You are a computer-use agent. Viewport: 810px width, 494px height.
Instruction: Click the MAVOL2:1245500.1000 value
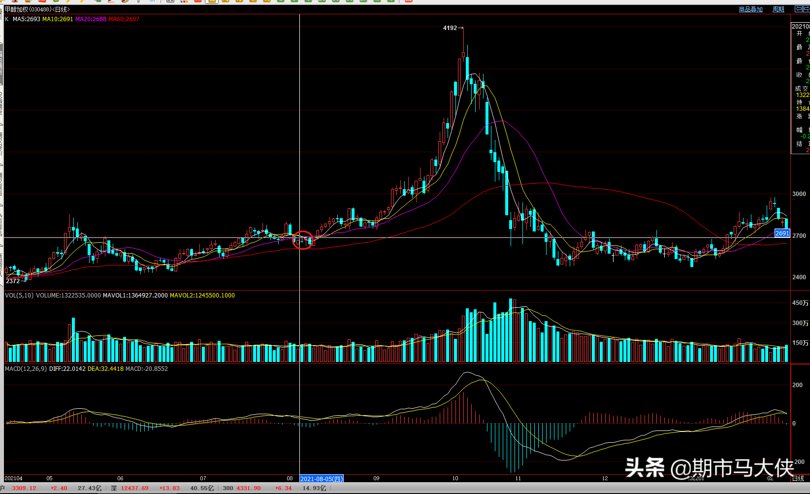[x=202, y=296]
